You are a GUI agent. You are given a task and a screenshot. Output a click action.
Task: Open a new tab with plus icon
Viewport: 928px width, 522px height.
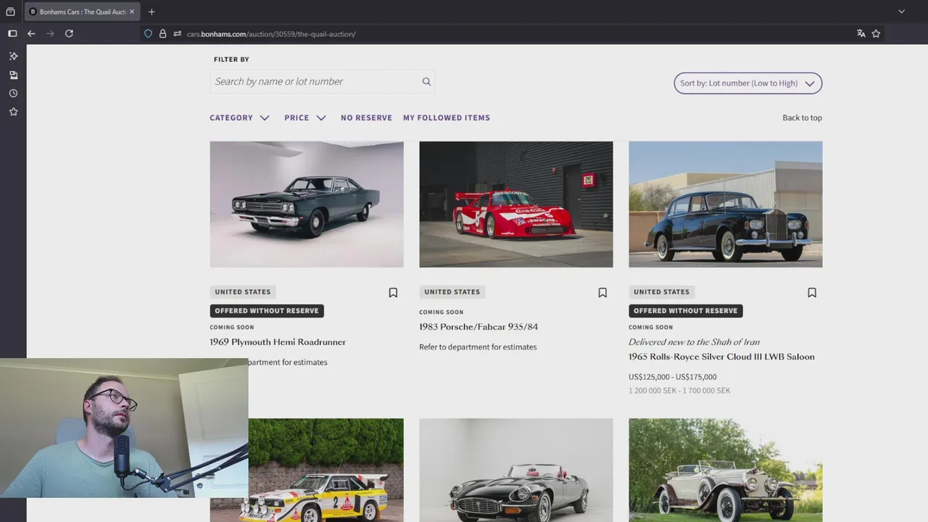152,12
